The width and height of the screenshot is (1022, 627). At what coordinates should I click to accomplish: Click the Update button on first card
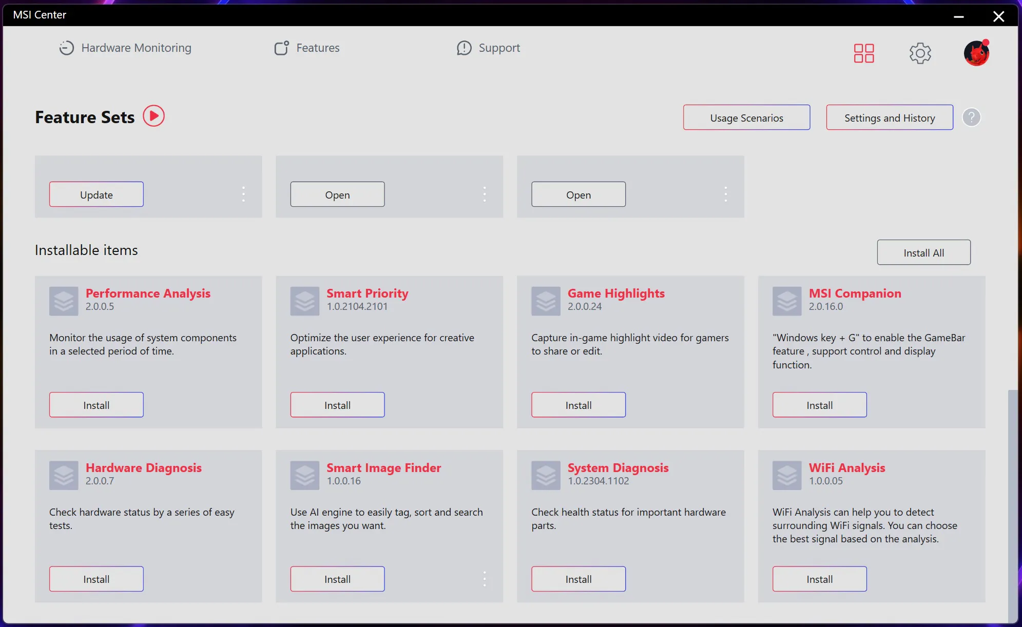pyautogui.click(x=97, y=194)
